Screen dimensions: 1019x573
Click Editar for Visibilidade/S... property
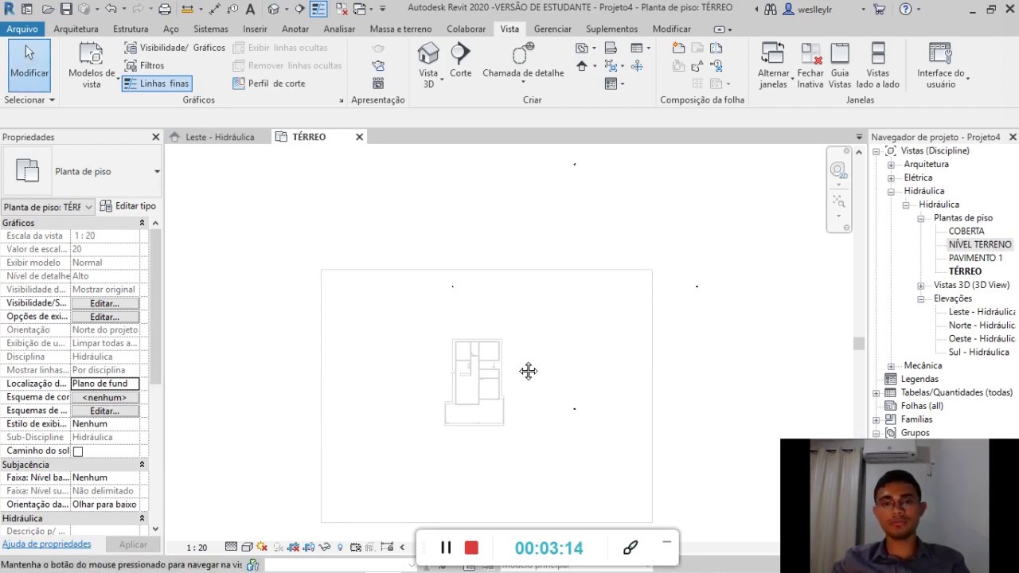point(104,303)
